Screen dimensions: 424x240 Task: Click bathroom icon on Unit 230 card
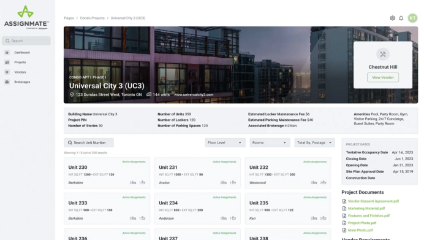(143, 182)
